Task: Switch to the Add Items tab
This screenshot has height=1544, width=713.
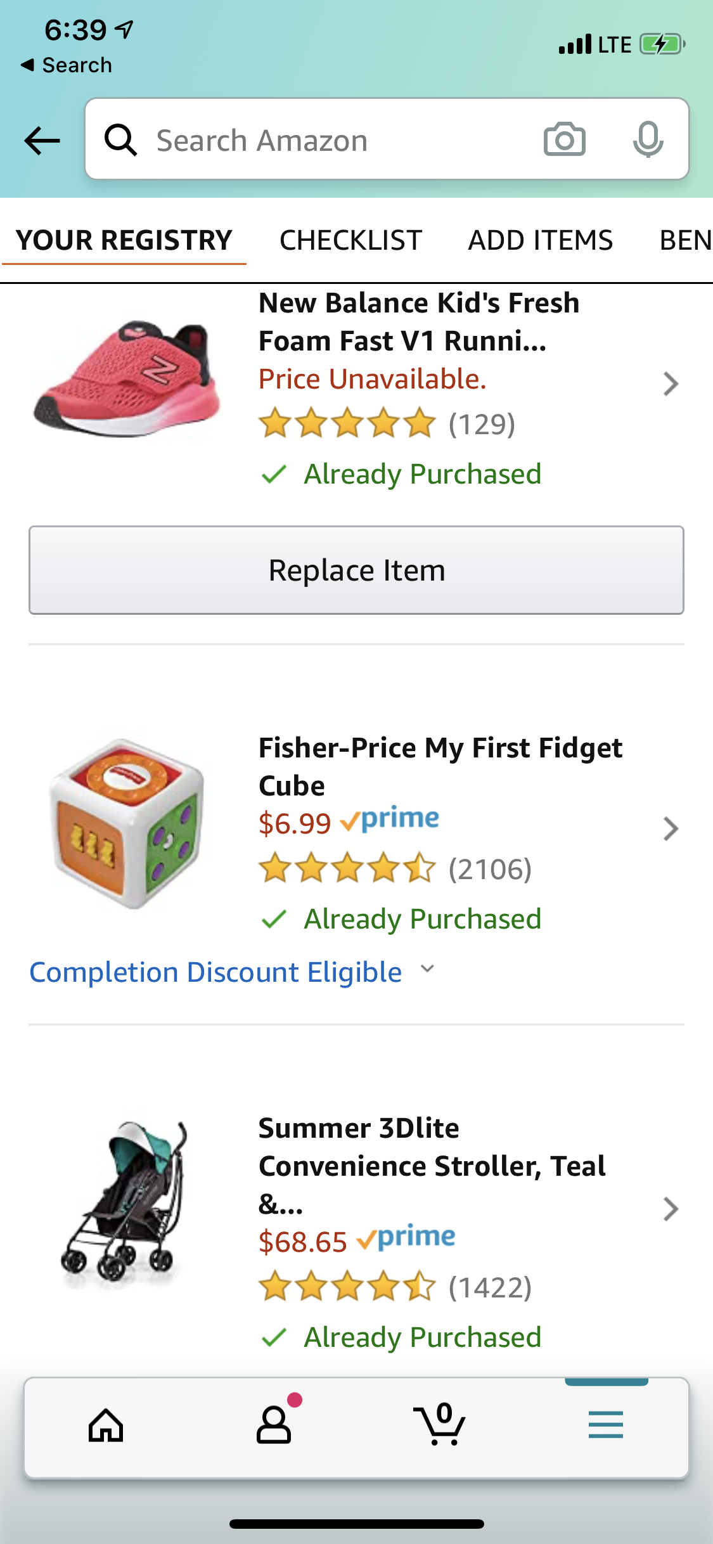Action: tap(540, 241)
